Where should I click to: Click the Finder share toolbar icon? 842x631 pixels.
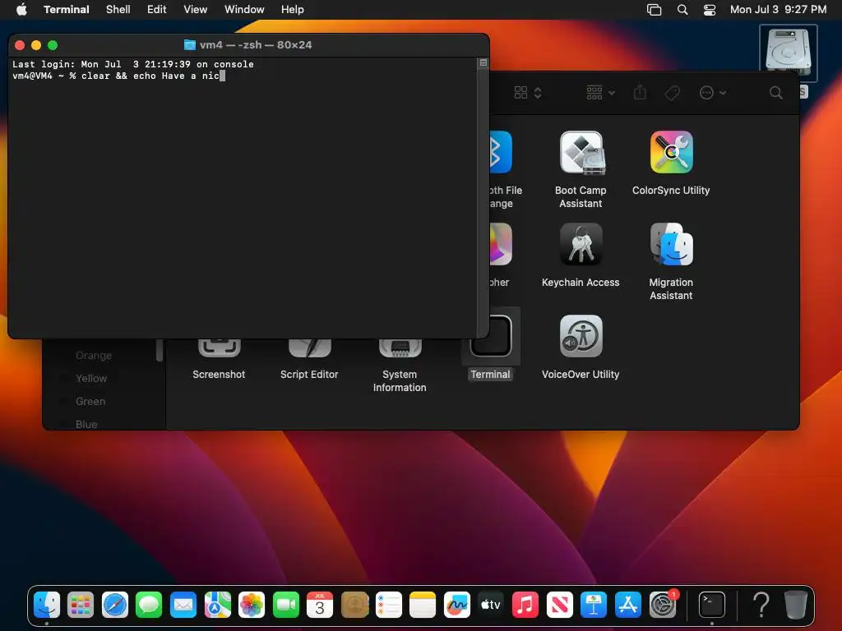point(640,92)
